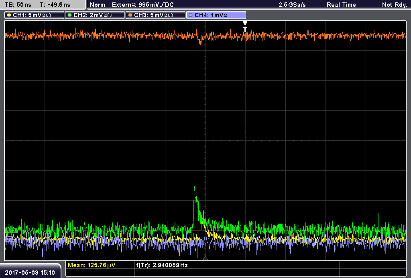Click the Not Rdy. status label

pos(395,5)
